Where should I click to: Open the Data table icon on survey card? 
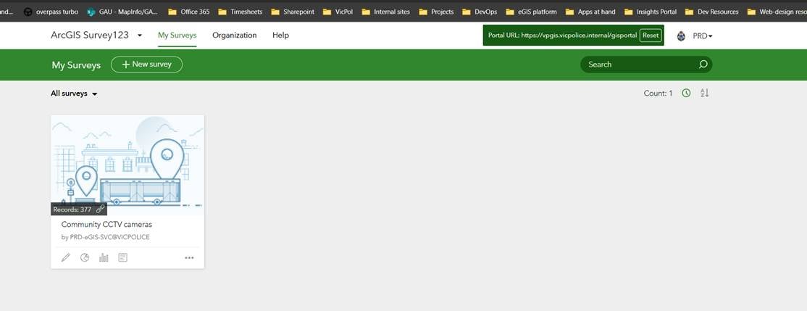(122, 257)
